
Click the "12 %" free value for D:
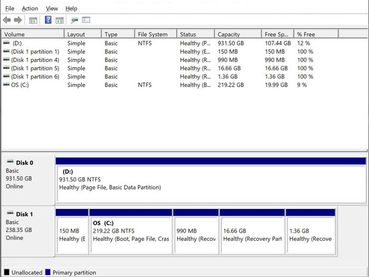(x=304, y=43)
